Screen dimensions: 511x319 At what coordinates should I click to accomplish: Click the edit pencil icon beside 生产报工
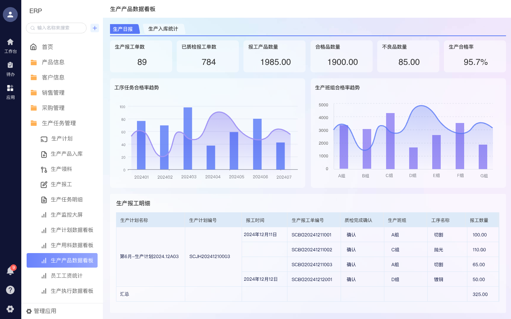(x=44, y=185)
